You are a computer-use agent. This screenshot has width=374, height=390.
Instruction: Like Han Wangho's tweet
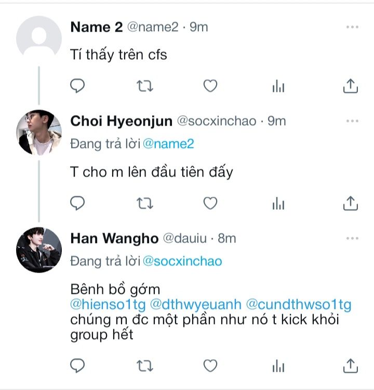click(x=210, y=366)
